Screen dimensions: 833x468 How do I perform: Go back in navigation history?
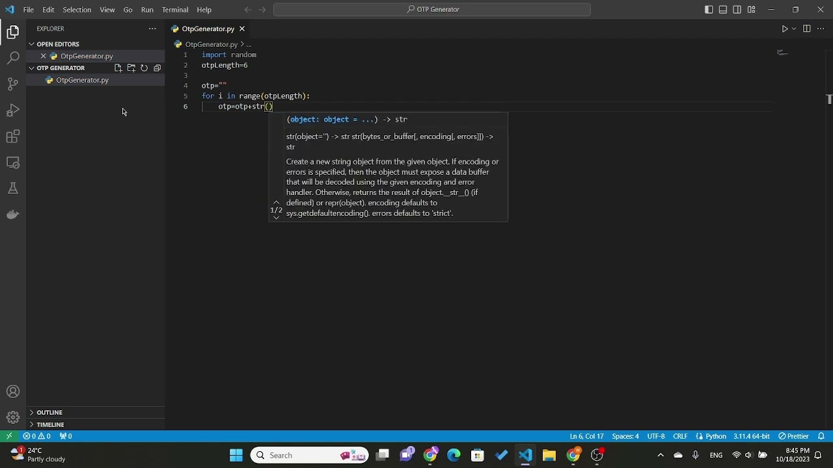coord(248,10)
